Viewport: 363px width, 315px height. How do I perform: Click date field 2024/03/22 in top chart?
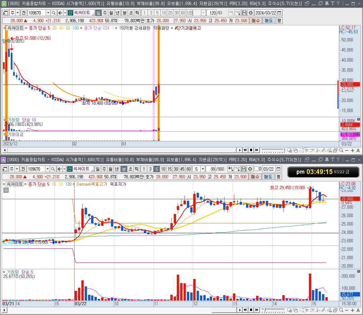coord(266,13)
